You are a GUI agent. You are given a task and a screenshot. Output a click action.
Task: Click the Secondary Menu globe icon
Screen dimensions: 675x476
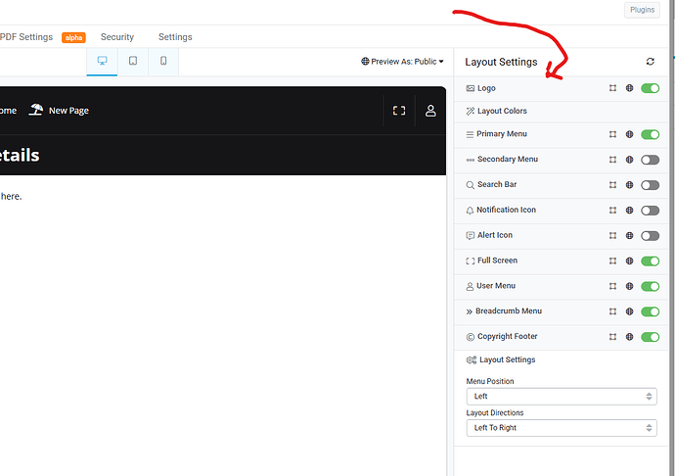pyautogui.click(x=629, y=160)
